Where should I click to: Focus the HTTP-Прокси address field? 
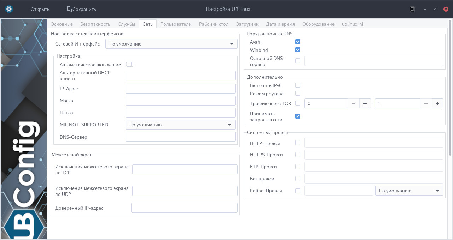[374, 143]
